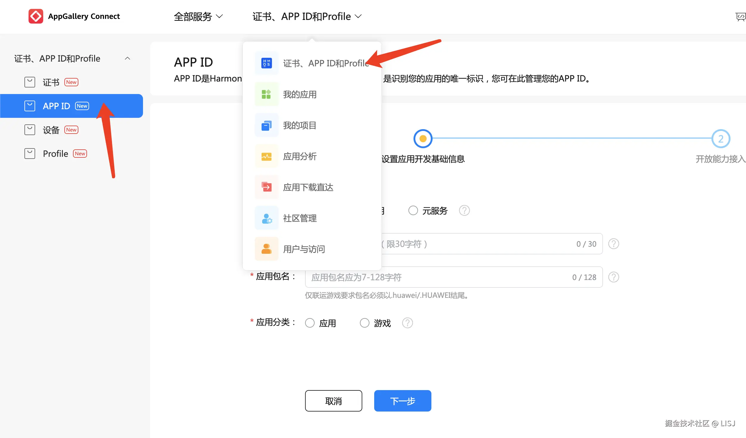Click the blue My Projects icon
This screenshot has height=438, width=746.
click(x=266, y=125)
